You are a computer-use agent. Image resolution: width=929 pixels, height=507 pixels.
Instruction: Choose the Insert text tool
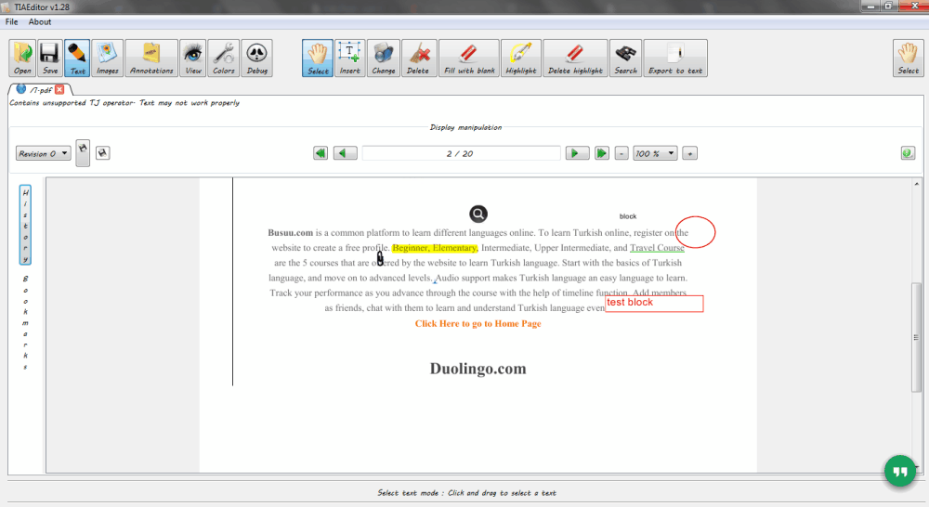pyautogui.click(x=349, y=58)
